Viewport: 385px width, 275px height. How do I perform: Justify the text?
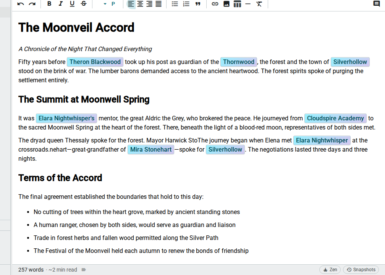click(159, 4)
